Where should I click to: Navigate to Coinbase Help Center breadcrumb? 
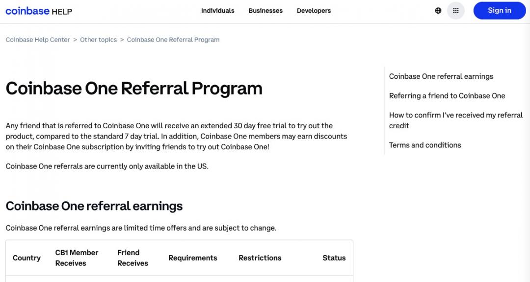coord(38,40)
